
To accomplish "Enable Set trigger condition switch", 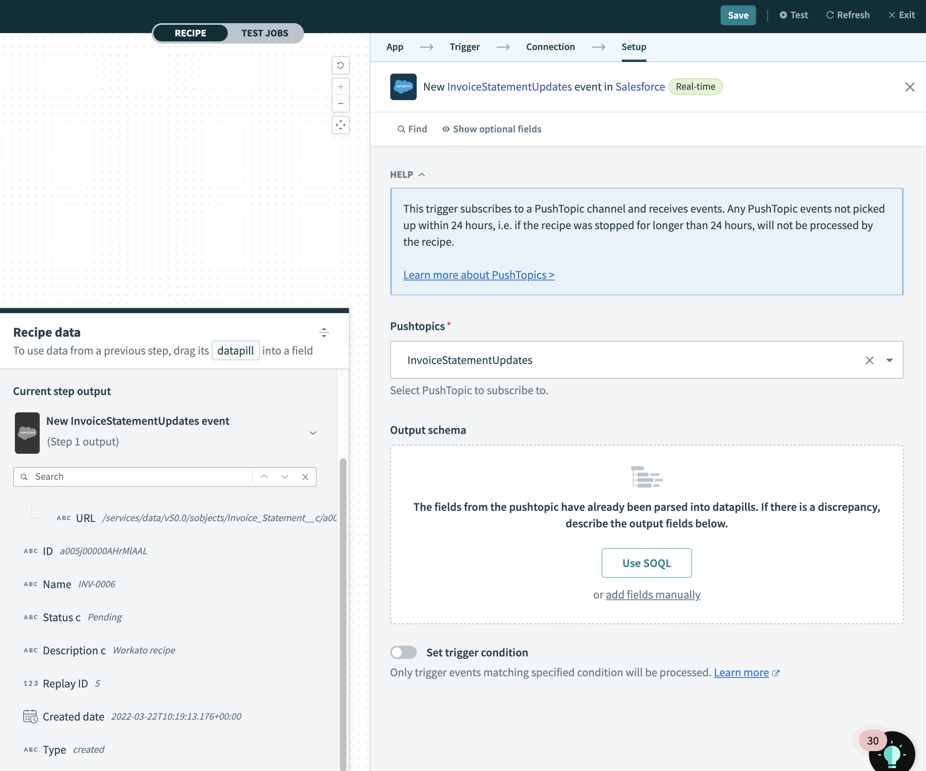I will (403, 652).
